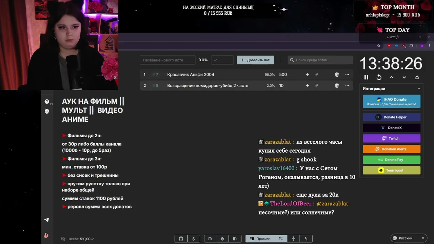Click the dollar support icon
The width and height of the screenshot is (434, 244).
(194, 239)
